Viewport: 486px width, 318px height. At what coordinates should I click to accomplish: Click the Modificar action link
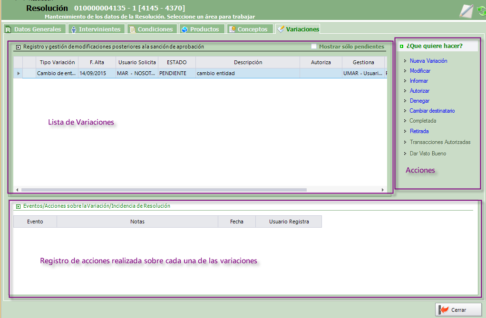pyautogui.click(x=420, y=71)
